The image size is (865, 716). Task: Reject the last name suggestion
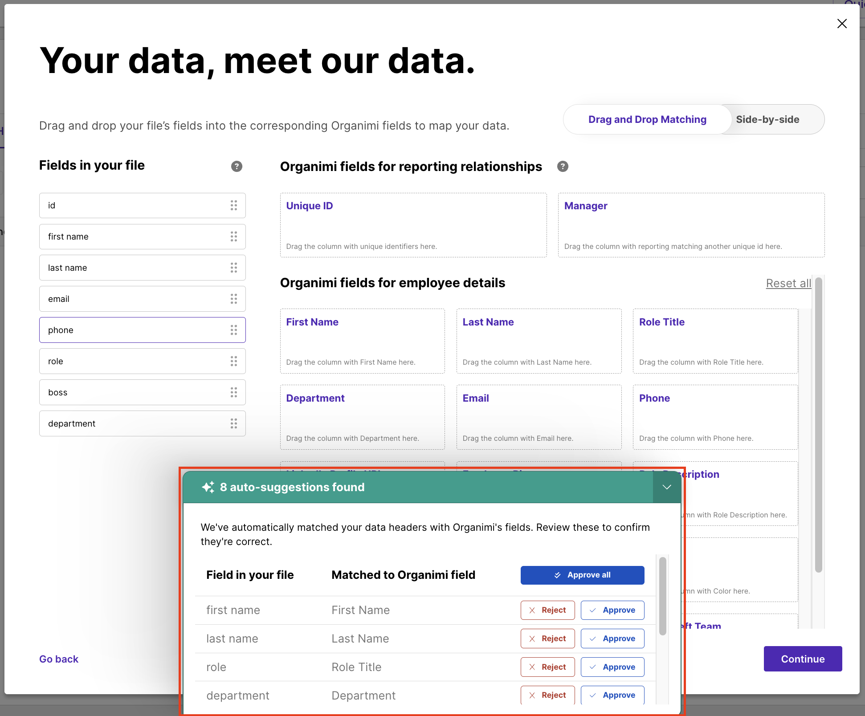[x=547, y=639]
